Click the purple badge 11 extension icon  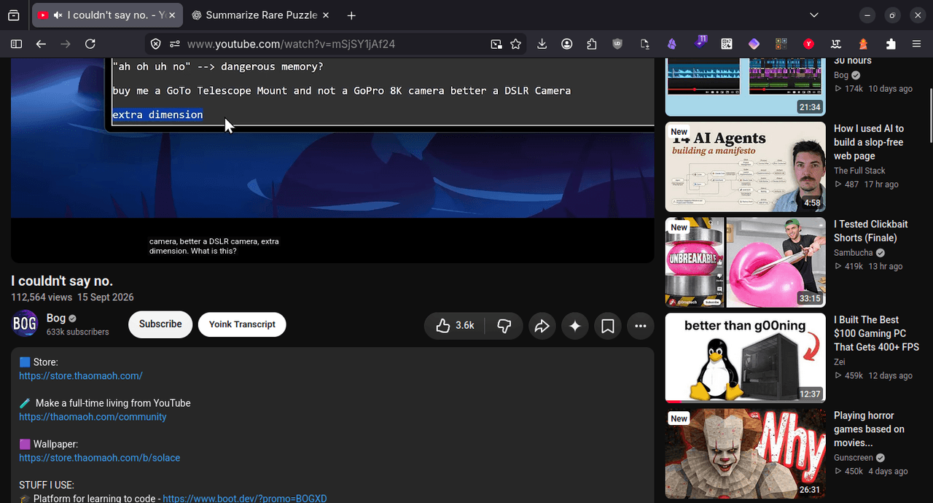point(700,42)
